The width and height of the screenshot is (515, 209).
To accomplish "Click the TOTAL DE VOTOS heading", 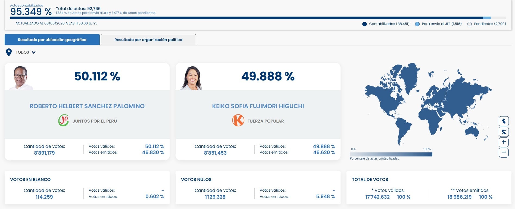I will (x=370, y=180).
